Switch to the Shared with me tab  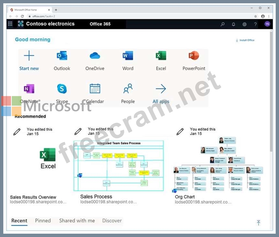coord(77,221)
